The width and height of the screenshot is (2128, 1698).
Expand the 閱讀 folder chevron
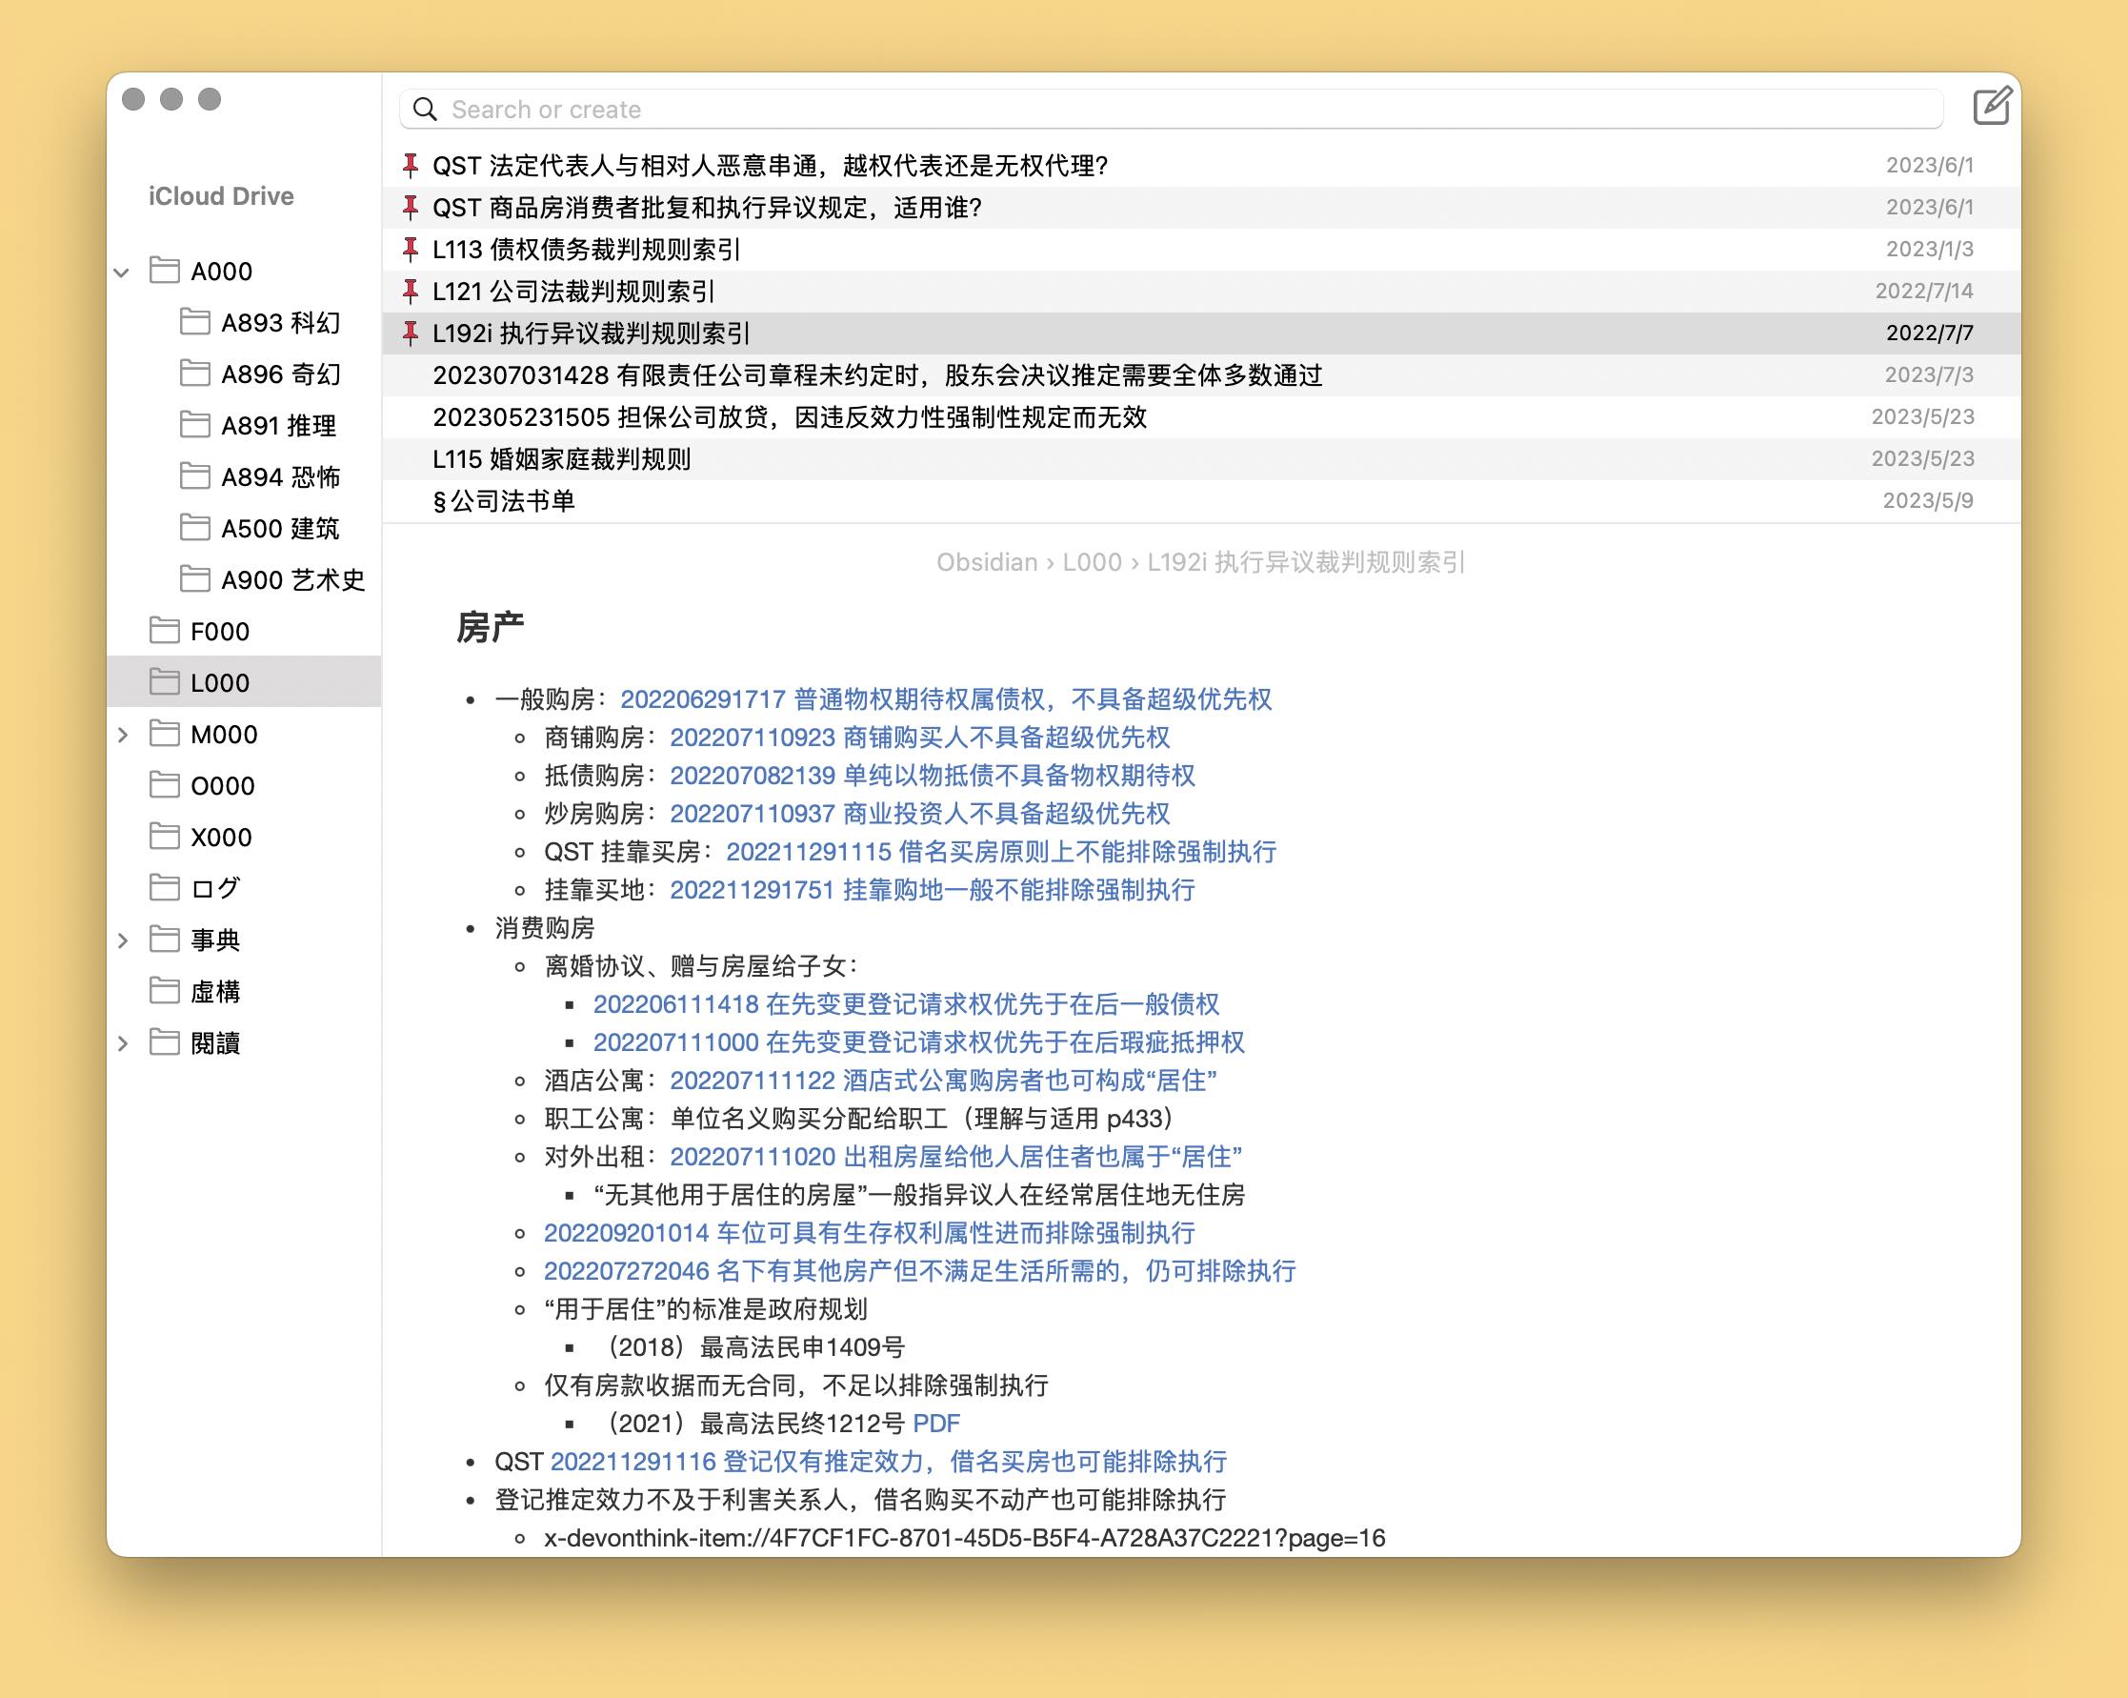point(122,1043)
